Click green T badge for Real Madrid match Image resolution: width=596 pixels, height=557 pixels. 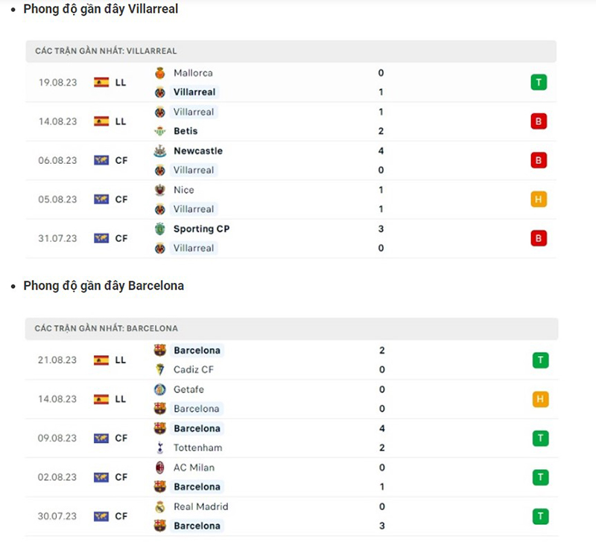[541, 516]
